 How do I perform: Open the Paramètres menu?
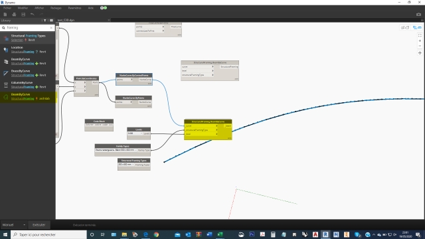click(74, 8)
